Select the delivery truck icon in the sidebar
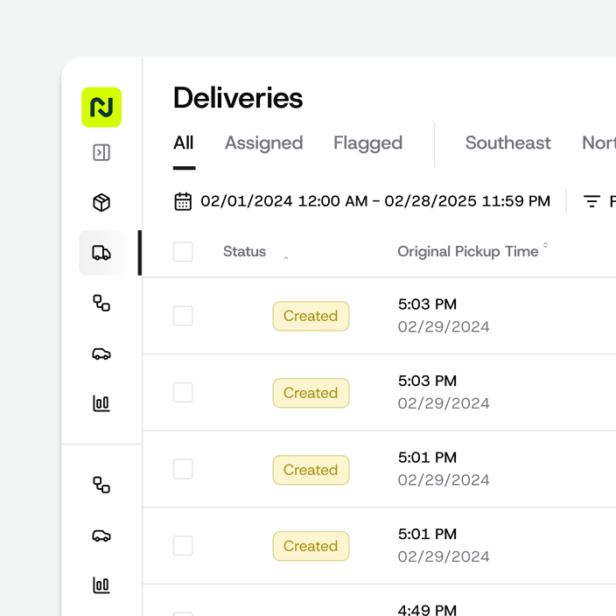The width and height of the screenshot is (616, 616). point(101,253)
